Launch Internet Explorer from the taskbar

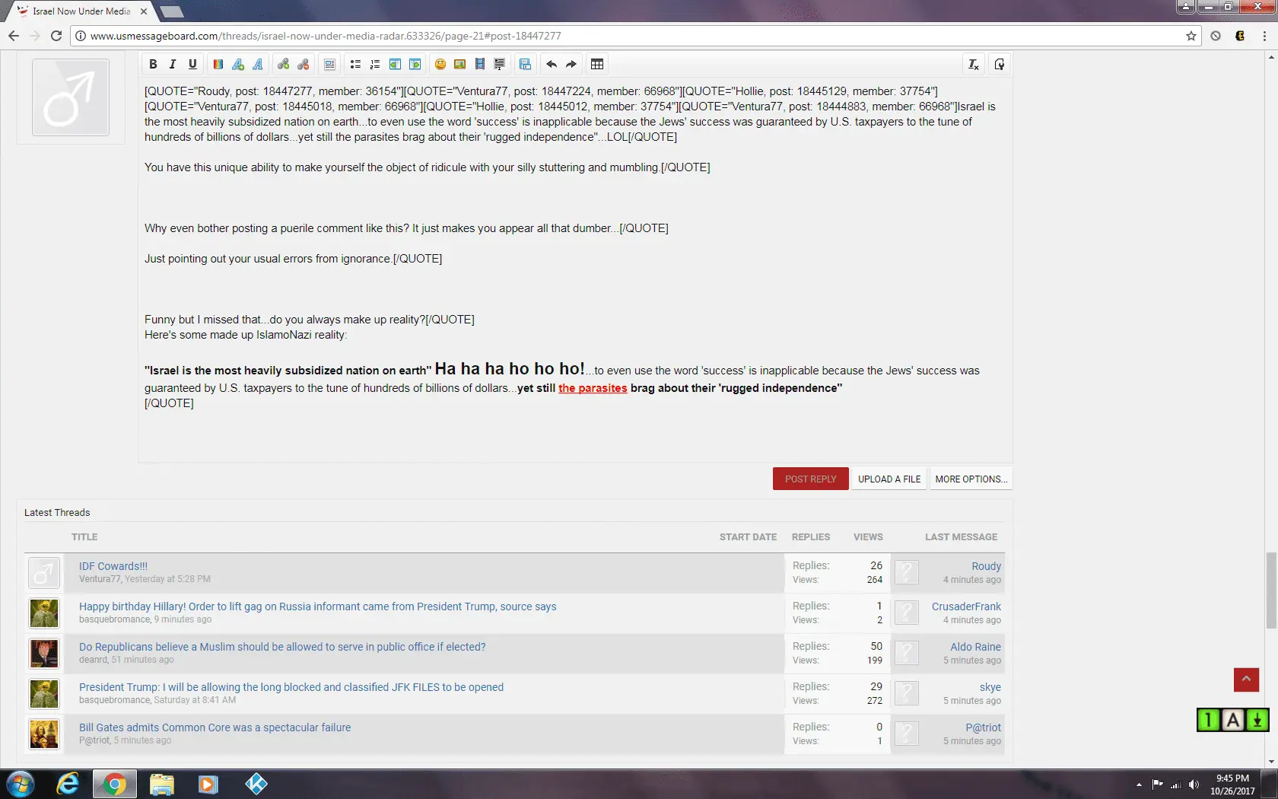click(68, 784)
